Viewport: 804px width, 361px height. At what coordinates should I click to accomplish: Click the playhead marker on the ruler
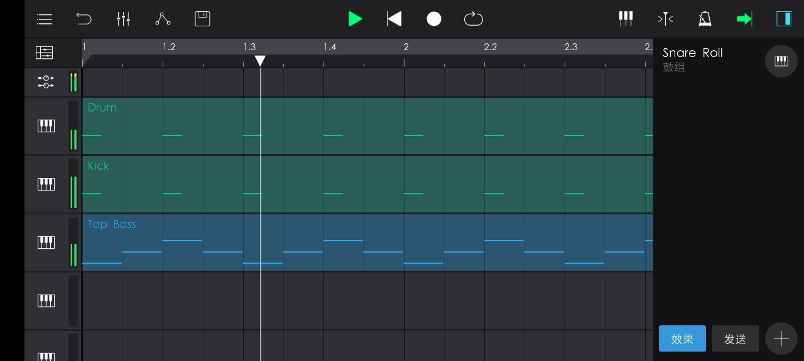click(x=260, y=61)
